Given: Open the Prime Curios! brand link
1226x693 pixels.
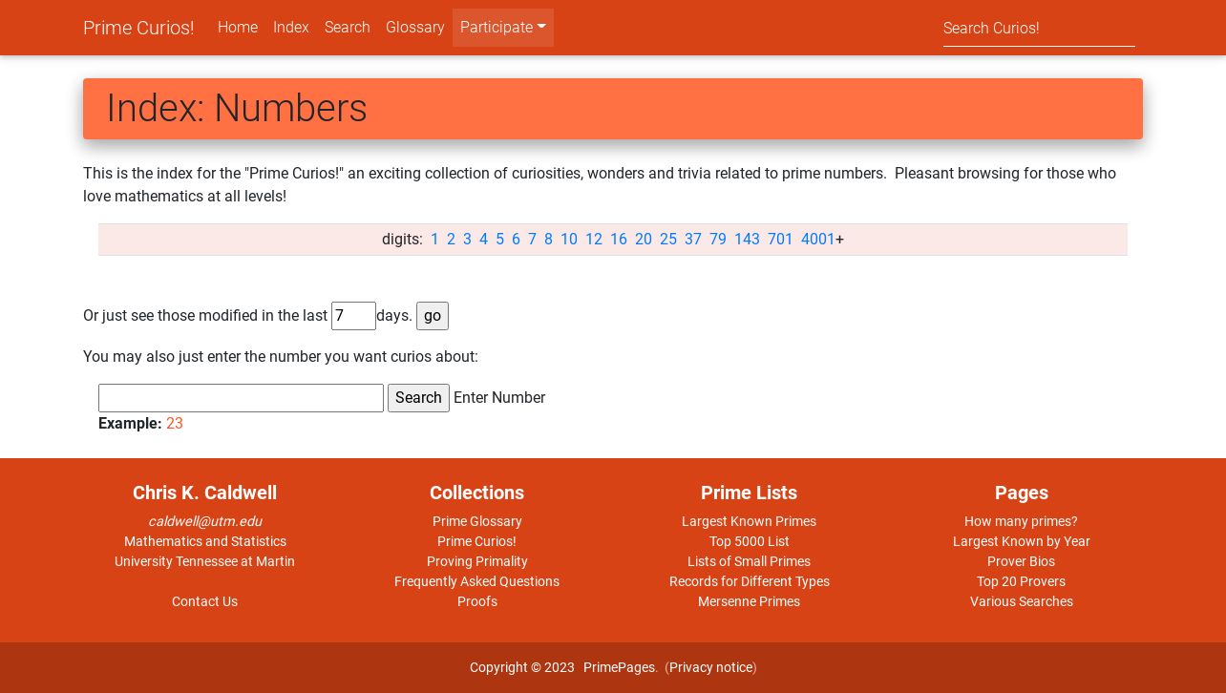Looking at the screenshot, I should (x=138, y=28).
